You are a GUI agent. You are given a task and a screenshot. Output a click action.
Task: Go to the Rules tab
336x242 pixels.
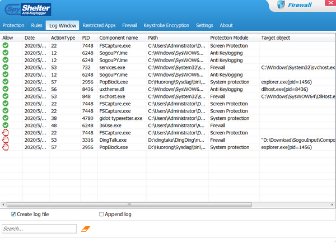point(37,25)
